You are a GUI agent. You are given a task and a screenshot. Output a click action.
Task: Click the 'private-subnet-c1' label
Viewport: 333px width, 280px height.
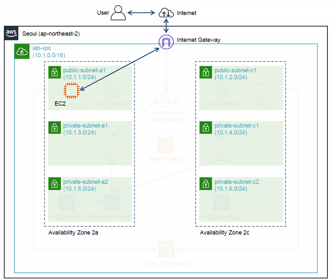[x=237, y=126]
